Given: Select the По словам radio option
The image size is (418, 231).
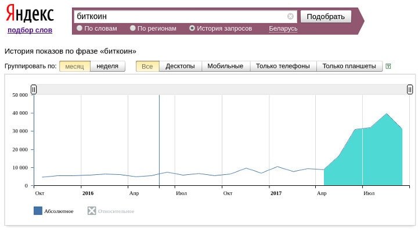Looking at the screenshot, I should (80, 28).
